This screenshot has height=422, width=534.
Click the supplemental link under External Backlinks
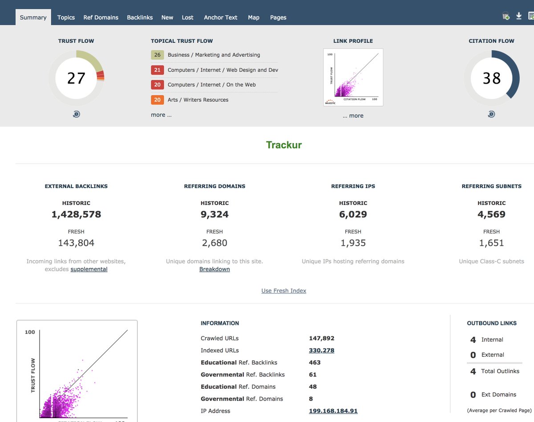tap(89, 269)
